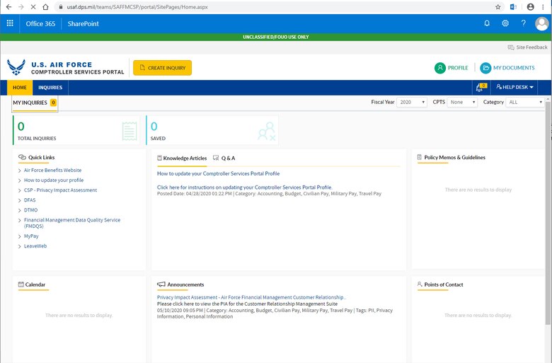Open the Air Force Benefits Website link
This screenshot has height=363, width=552.
point(52,171)
